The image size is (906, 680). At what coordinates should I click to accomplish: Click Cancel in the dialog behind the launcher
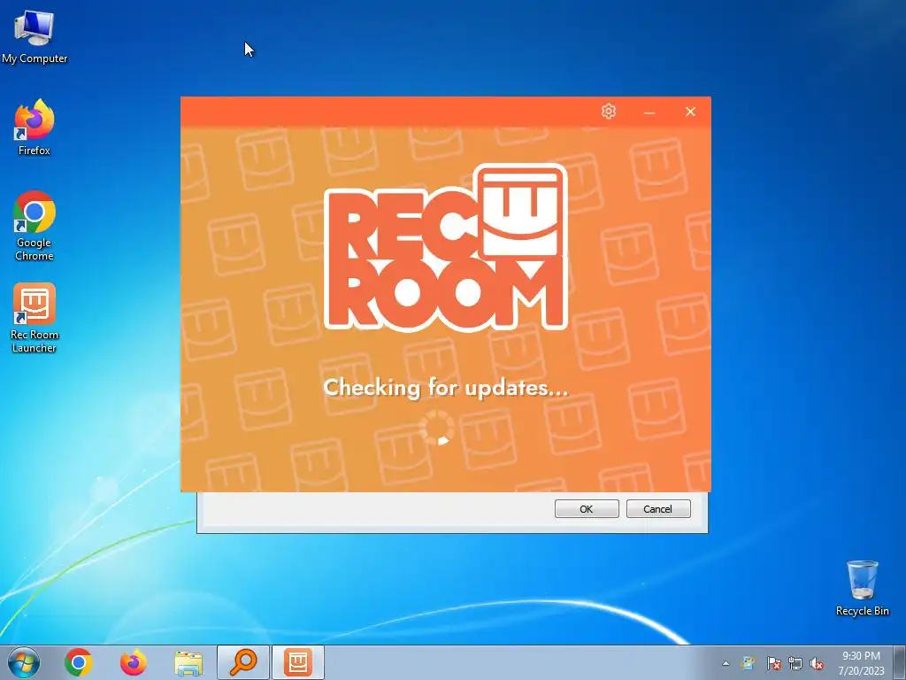click(x=658, y=509)
